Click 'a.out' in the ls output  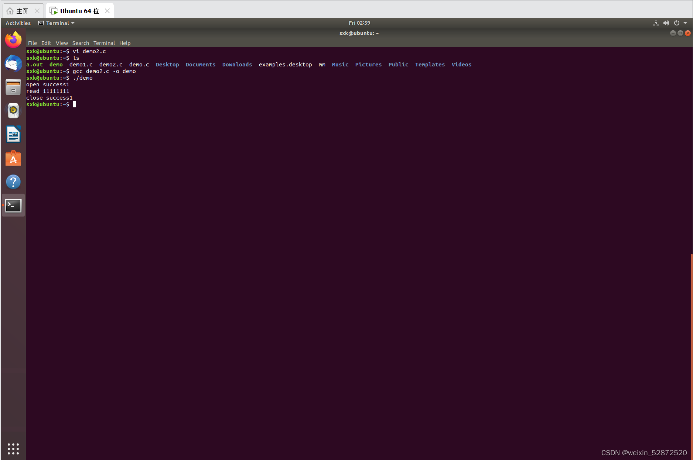(x=34, y=65)
